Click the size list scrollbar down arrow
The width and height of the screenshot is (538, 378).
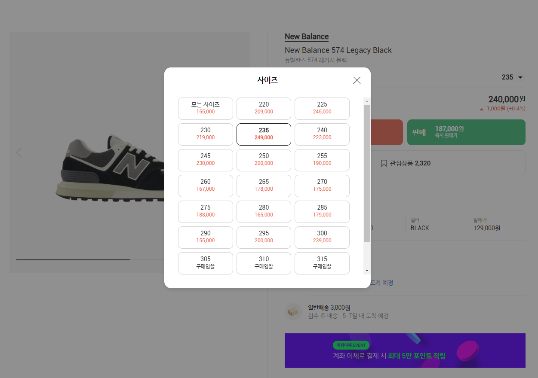click(367, 271)
